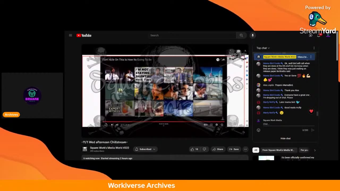Click the 'Worst Decision Making' thumbnail
This screenshot has height=191, width=340.
(x=178, y=75)
